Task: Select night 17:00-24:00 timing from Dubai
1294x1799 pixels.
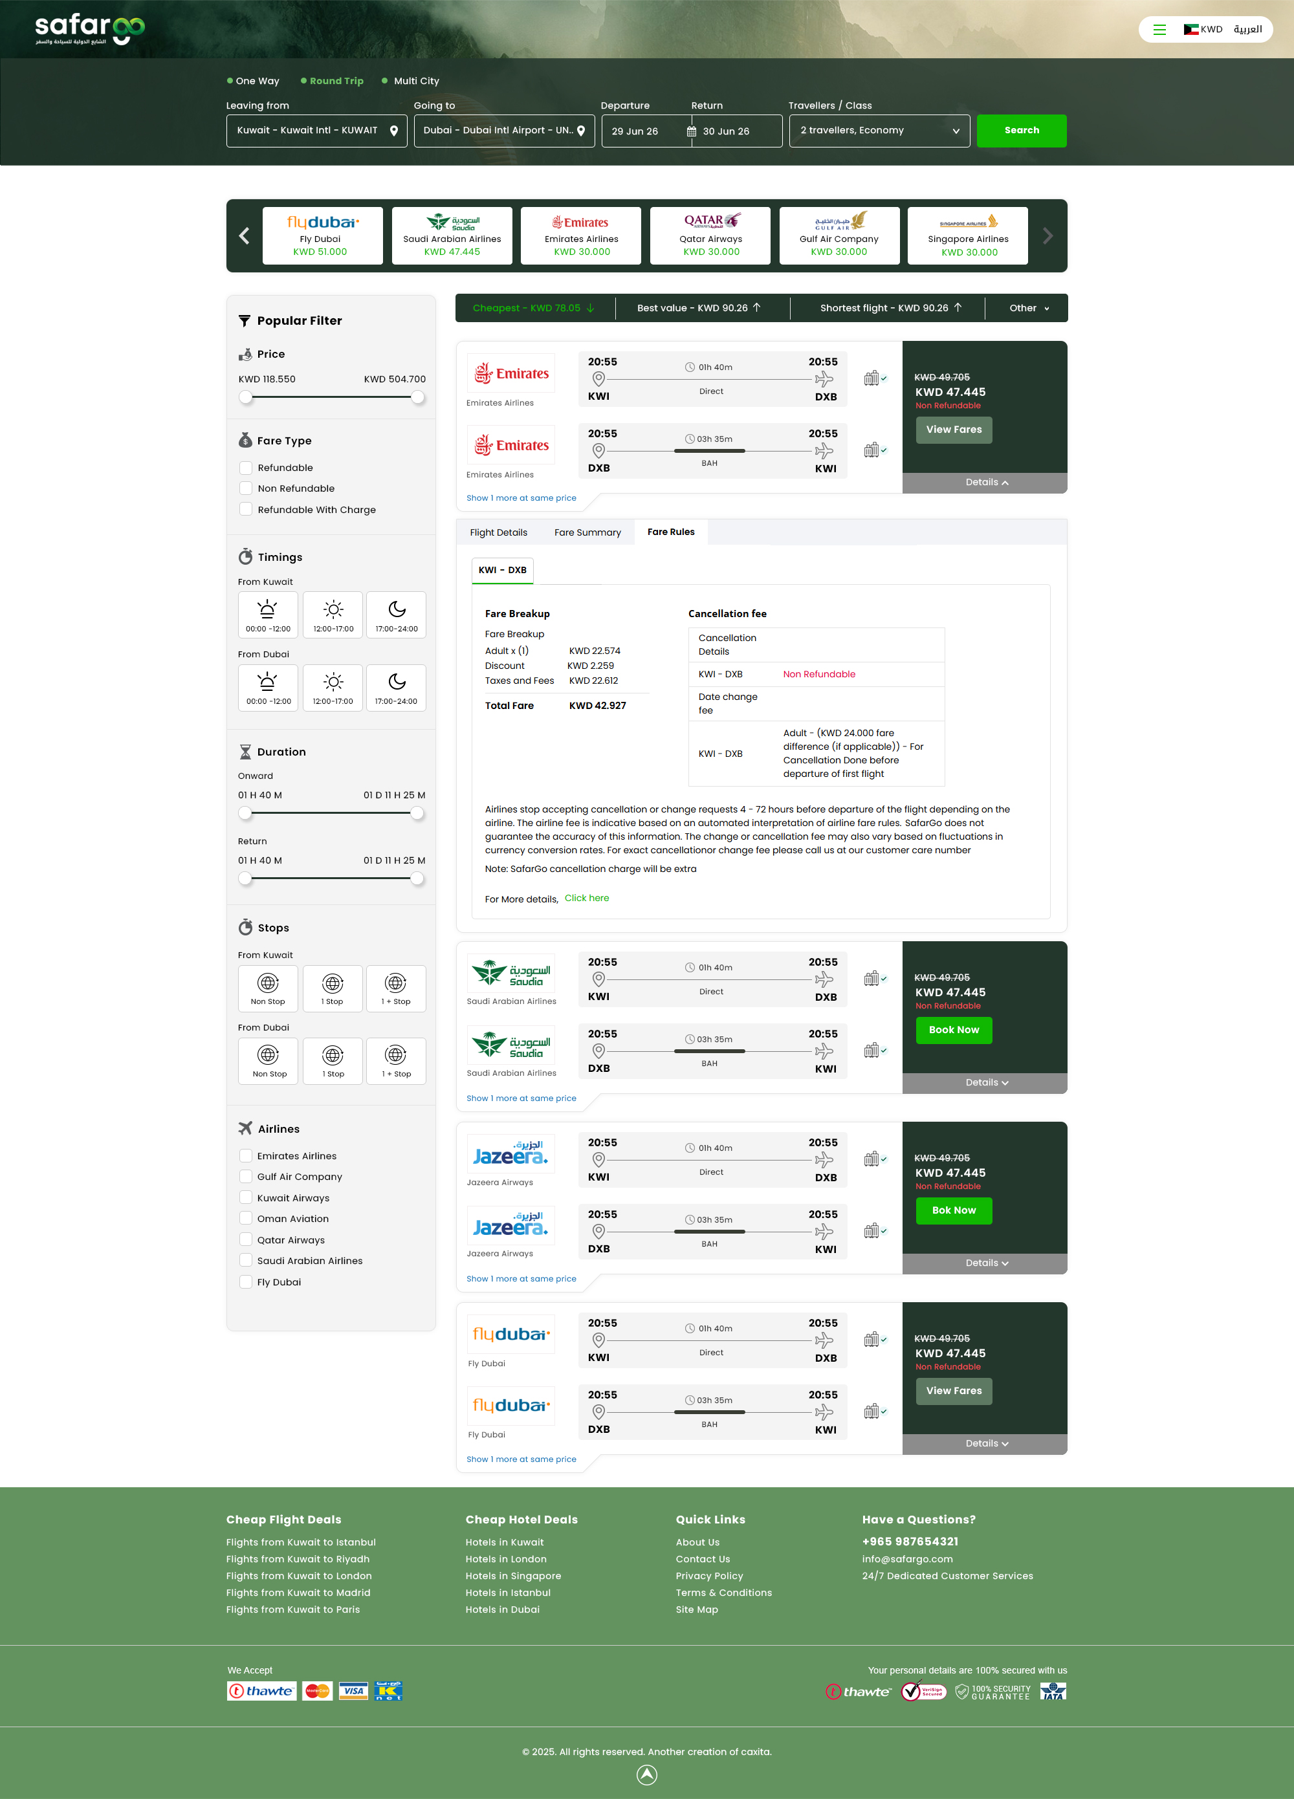Action: click(x=396, y=688)
